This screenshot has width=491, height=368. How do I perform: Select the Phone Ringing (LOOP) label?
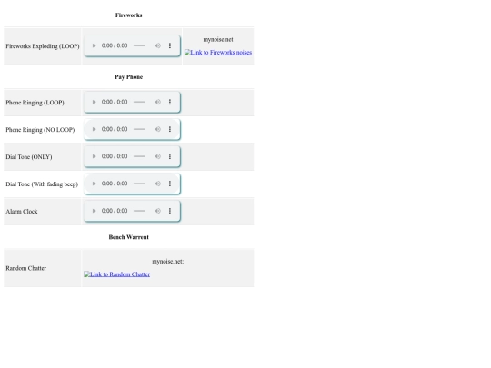pyautogui.click(x=35, y=103)
